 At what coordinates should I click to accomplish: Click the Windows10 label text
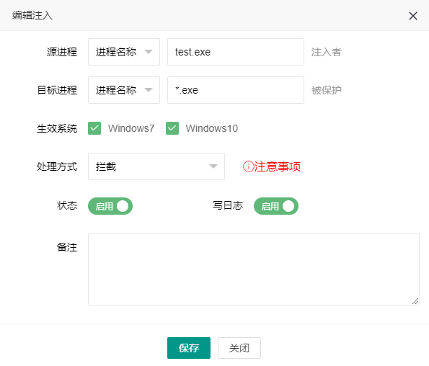click(212, 128)
